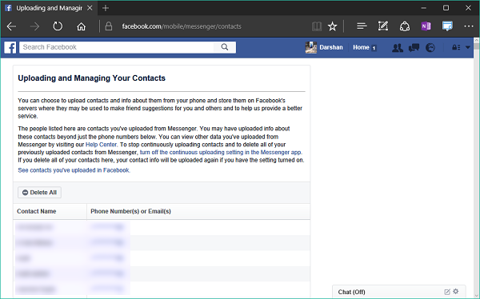Click the Search Facebook input field
The image size is (480, 299).
(x=116, y=47)
